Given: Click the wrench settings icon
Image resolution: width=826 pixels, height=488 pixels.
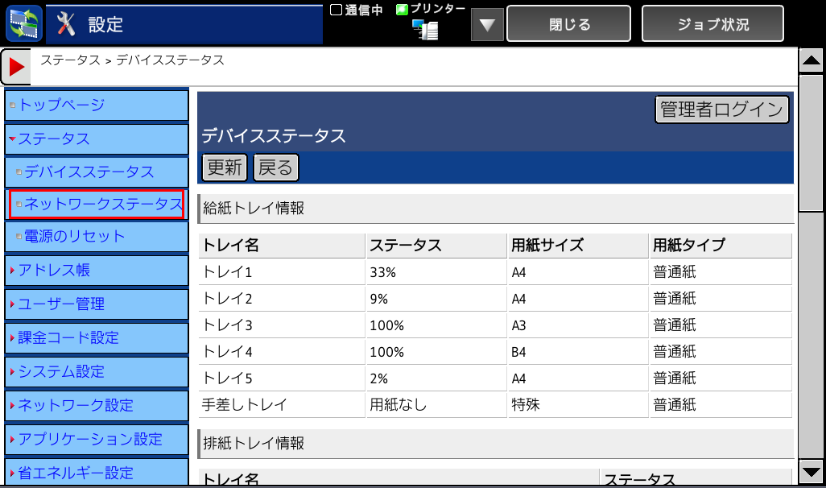Looking at the screenshot, I should (67, 24).
